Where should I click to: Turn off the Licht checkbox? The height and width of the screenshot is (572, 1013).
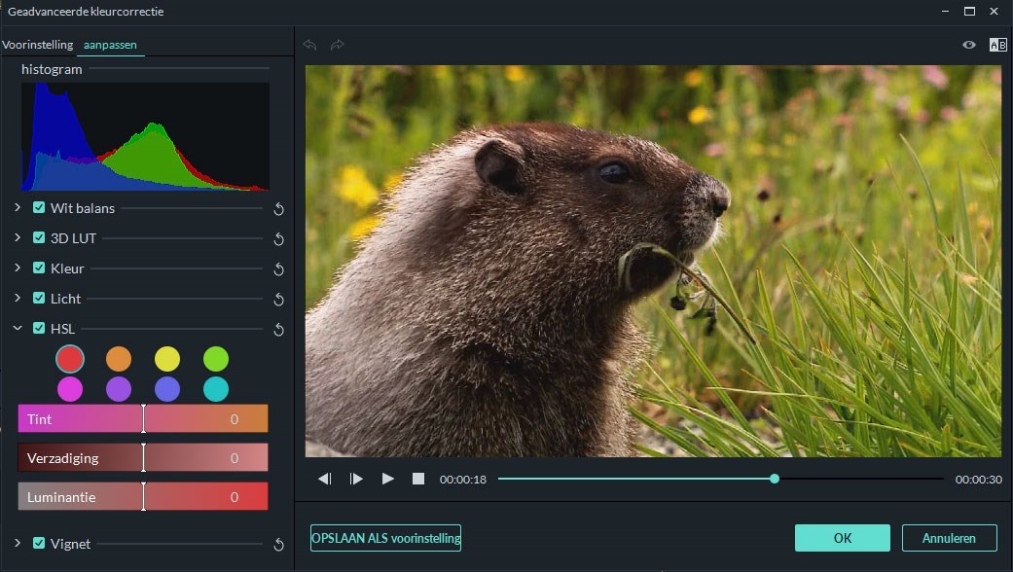[39, 299]
